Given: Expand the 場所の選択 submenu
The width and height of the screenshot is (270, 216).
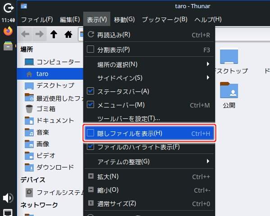Looking at the screenshot, I should (148, 64).
